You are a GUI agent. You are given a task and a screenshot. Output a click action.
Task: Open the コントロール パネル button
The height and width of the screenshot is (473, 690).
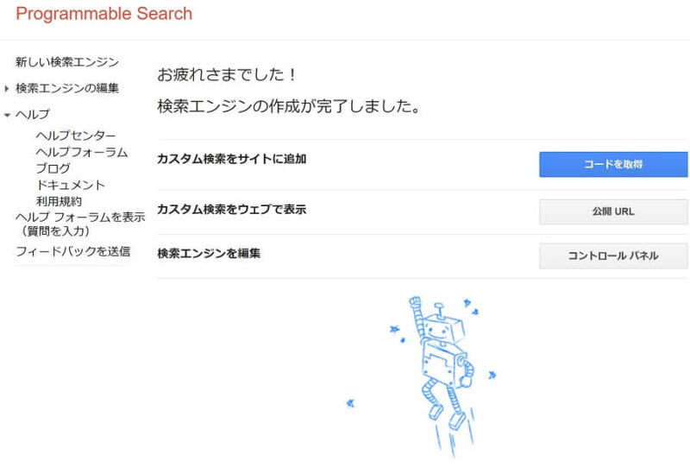pos(613,255)
